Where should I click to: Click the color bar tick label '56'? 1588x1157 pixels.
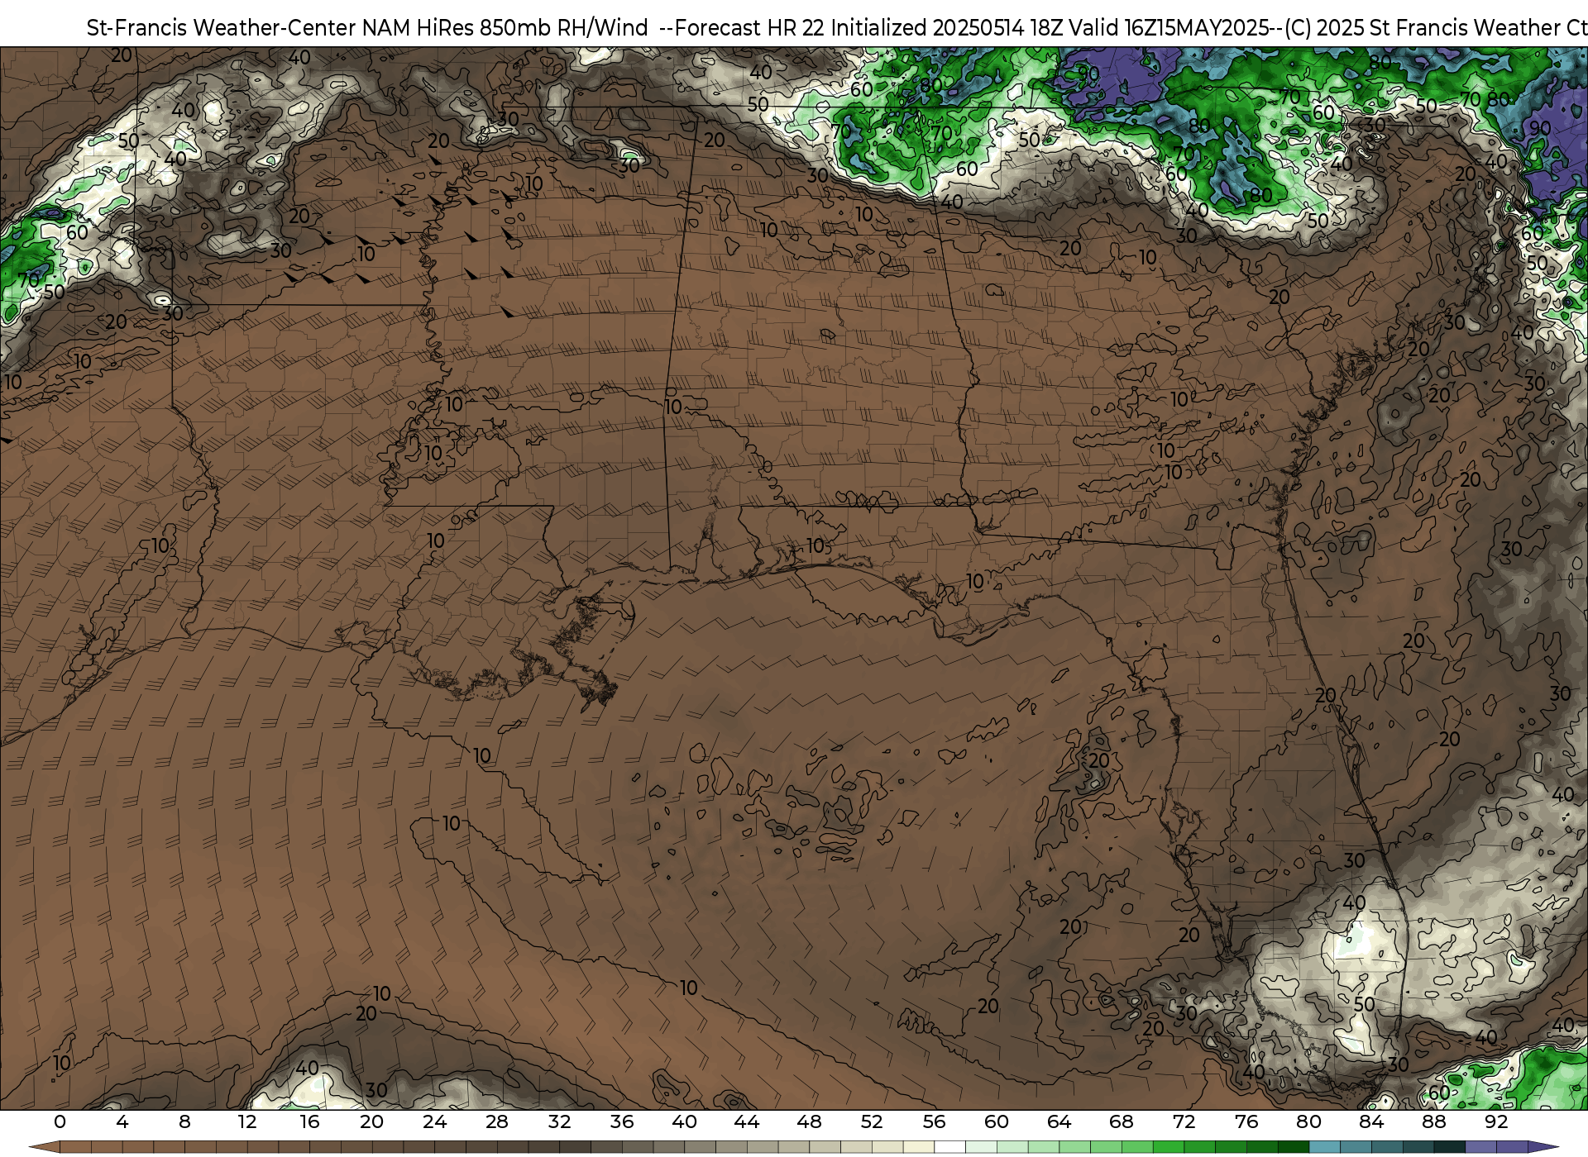coord(935,1122)
